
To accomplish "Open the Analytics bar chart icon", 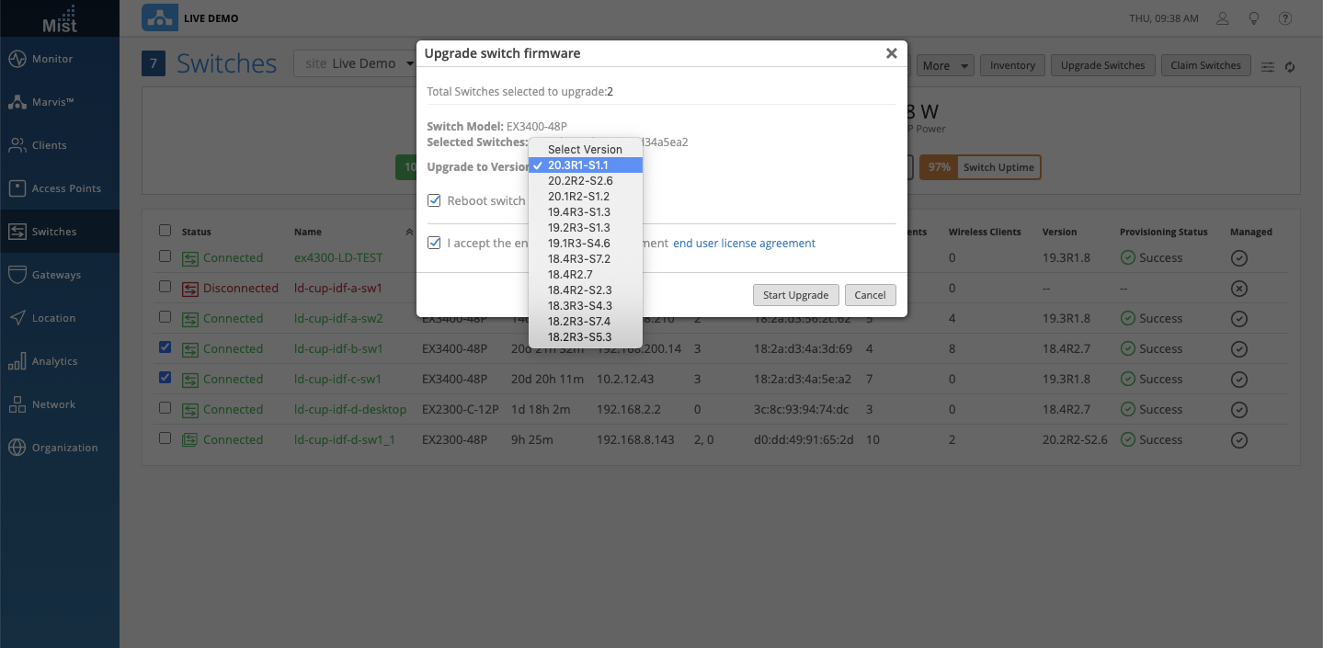I will coord(17,361).
